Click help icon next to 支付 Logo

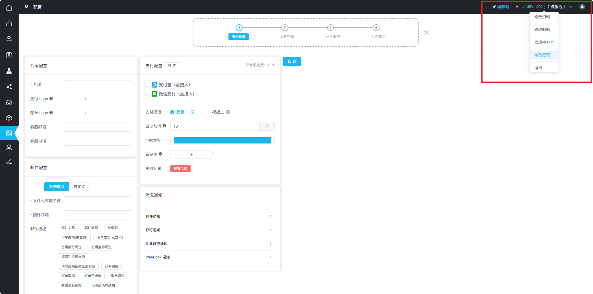(51, 99)
